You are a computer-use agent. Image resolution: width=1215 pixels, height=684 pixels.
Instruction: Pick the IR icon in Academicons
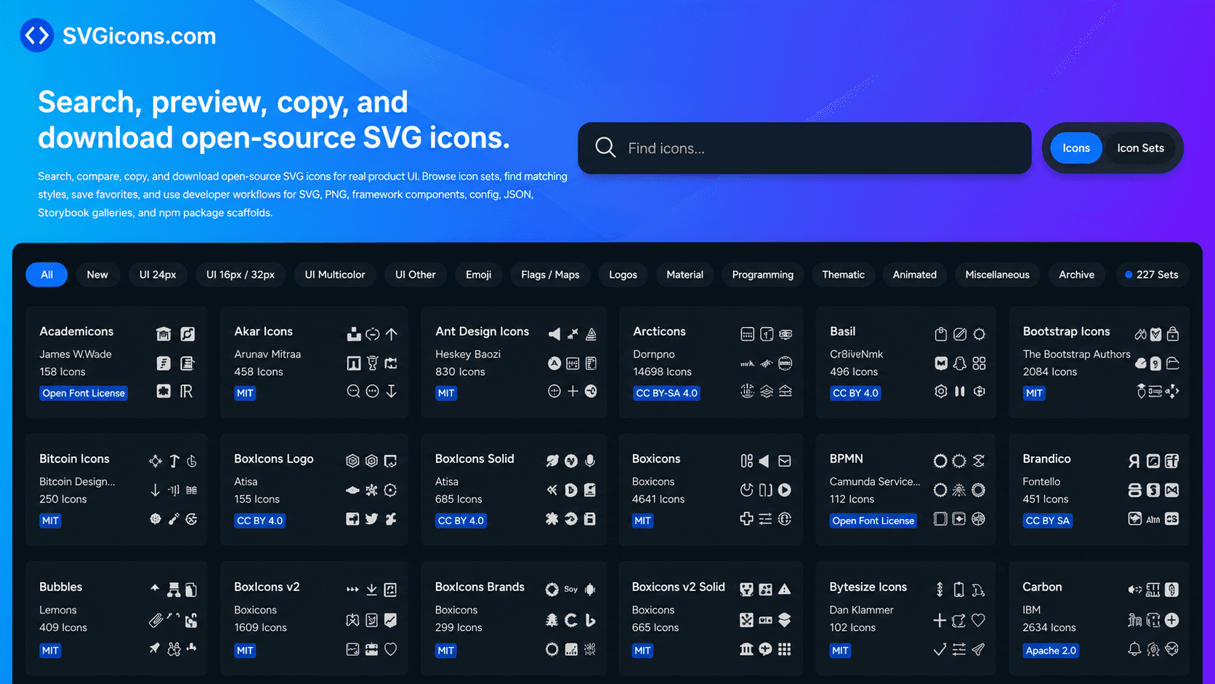187,391
